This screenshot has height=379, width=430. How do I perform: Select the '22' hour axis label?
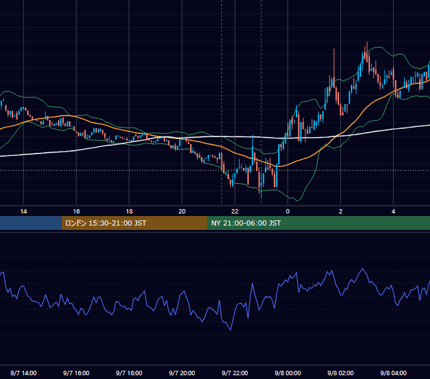click(x=235, y=212)
